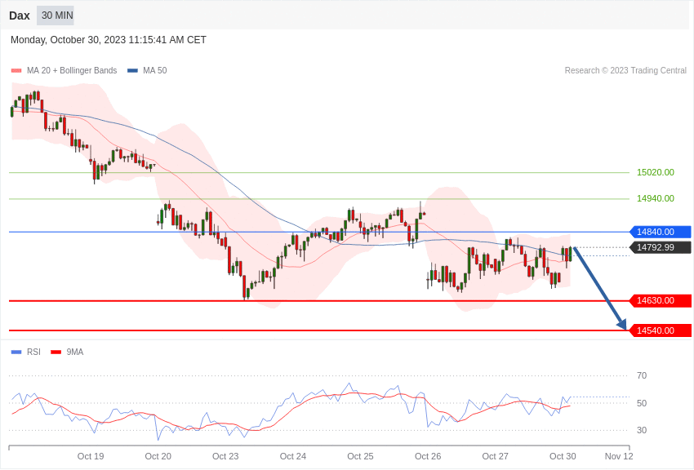The width and height of the screenshot is (694, 470).
Task: Click the Oct 25 date axis label
Action: pyautogui.click(x=360, y=456)
